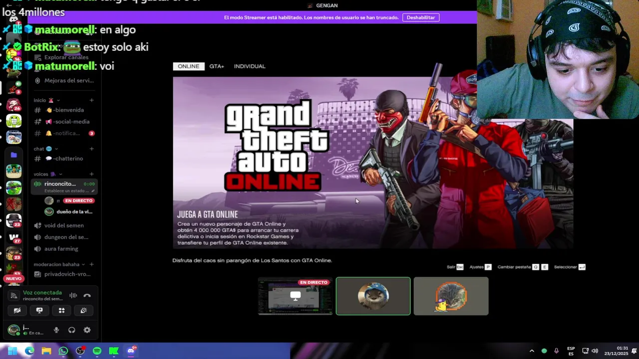
Task: Launch Microsoft Edge from taskbar
Action: [29, 351]
